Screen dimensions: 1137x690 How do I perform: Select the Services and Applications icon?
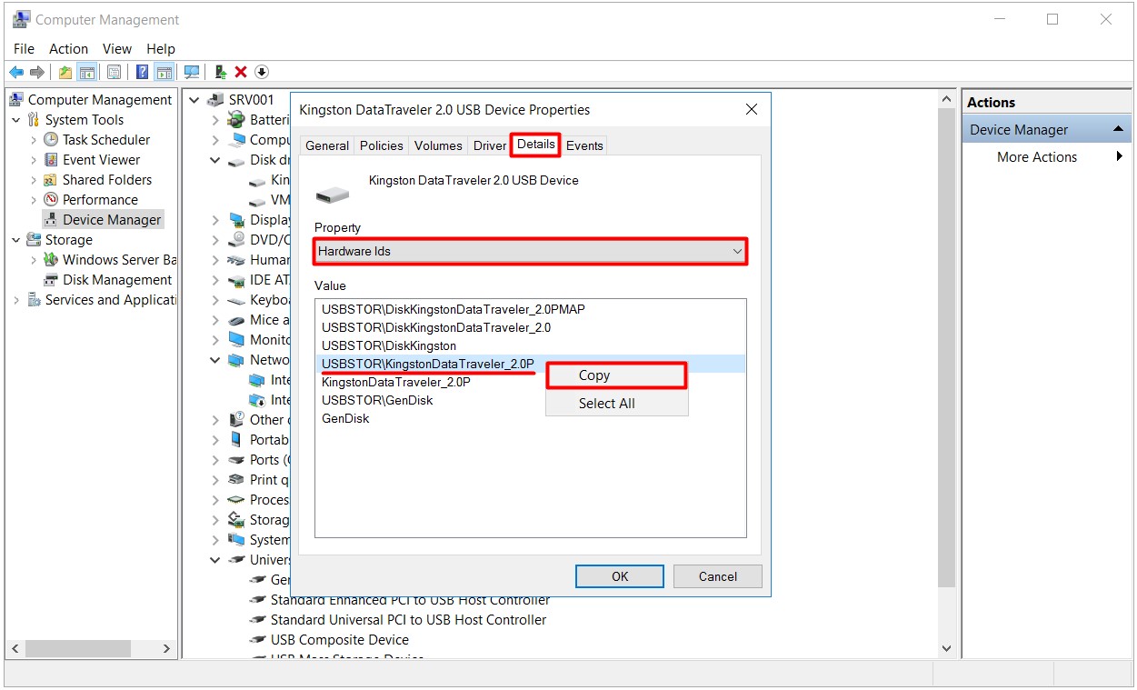pos(34,300)
